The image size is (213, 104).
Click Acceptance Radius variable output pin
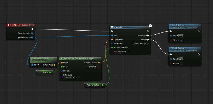pos(103,85)
